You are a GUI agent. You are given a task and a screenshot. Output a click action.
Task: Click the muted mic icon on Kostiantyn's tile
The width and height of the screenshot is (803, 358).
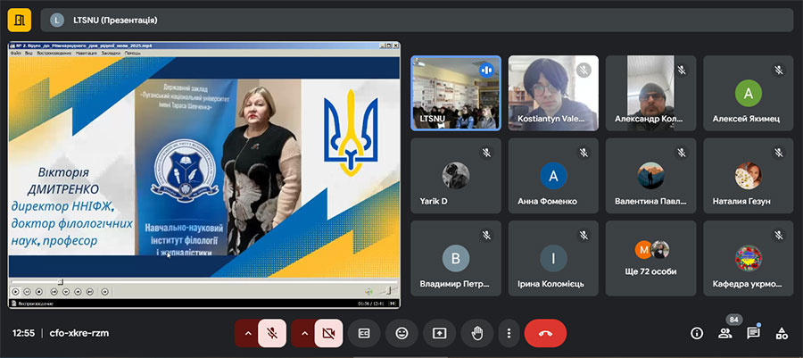pos(584,70)
